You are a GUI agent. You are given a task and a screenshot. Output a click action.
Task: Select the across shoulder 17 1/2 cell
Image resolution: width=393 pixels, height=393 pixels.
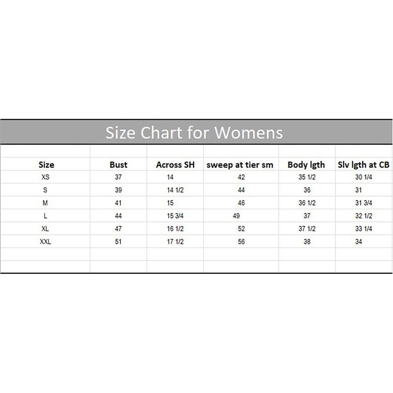point(175,242)
